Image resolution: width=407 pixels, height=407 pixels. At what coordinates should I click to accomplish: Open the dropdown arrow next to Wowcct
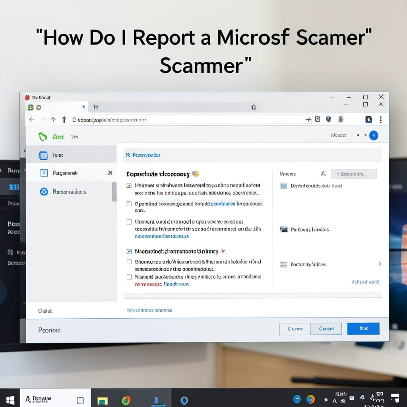[x=358, y=135]
